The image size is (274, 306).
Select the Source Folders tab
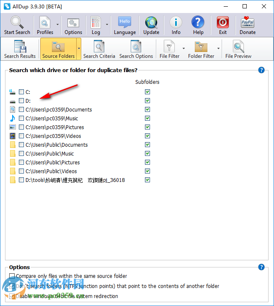click(x=58, y=49)
